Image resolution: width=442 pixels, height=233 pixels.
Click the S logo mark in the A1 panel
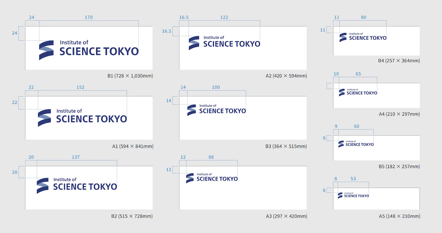tap(44, 118)
